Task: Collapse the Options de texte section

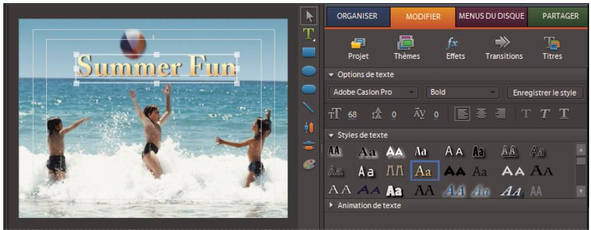Action: point(331,75)
